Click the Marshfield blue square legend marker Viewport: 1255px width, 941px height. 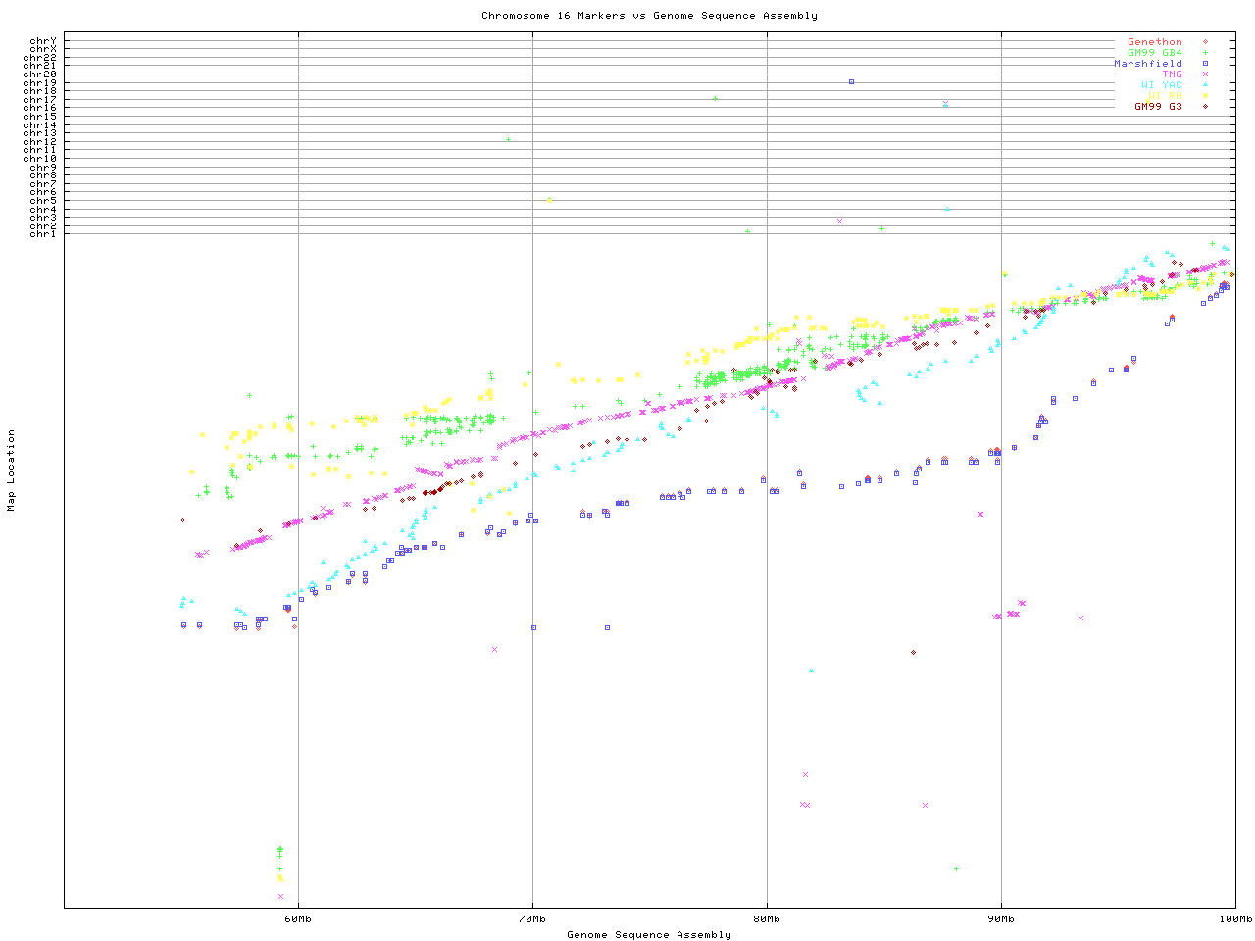coord(1205,64)
